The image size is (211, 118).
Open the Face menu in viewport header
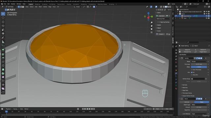pyautogui.click(x=54, y=7)
